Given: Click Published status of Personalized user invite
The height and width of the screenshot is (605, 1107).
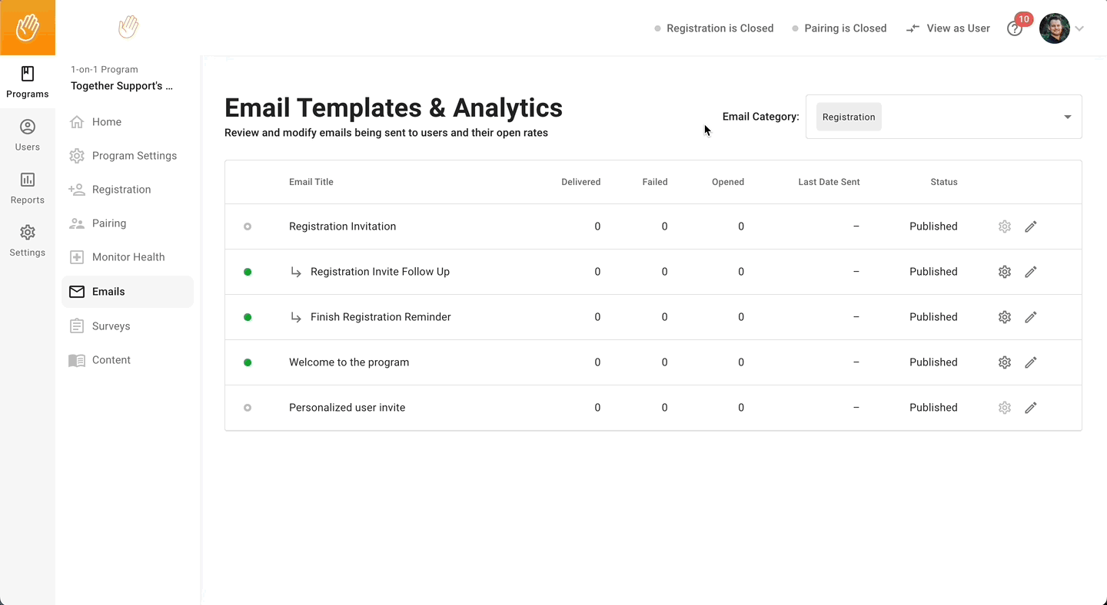Looking at the screenshot, I should (933, 408).
